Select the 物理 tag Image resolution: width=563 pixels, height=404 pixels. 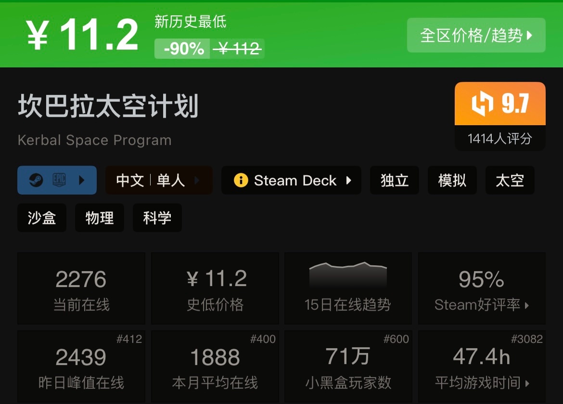tap(100, 218)
